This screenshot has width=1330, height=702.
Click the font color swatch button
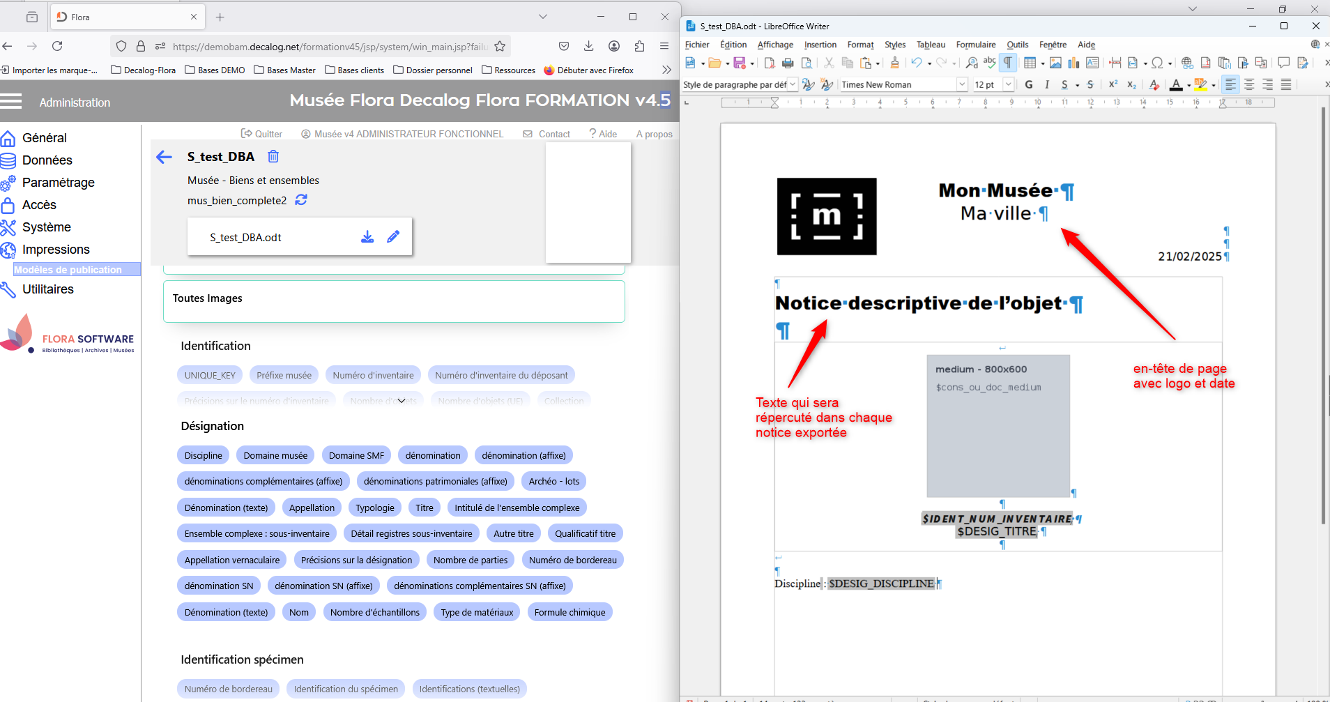click(x=1176, y=84)
